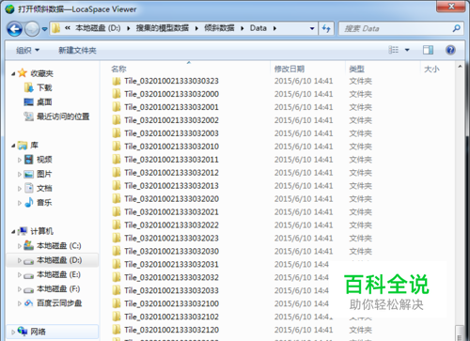Click the Data breadcrumb segment
Screen dimensions: 470x341
click(258, 28)
